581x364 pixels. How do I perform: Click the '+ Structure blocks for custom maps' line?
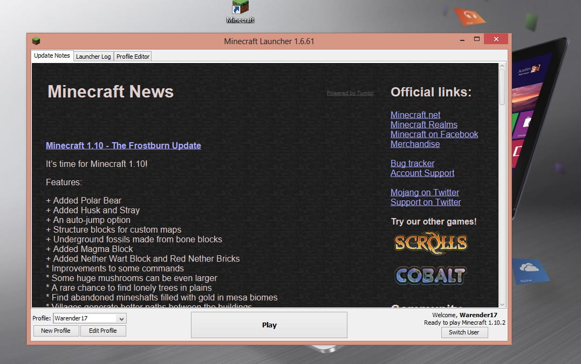click(x=113, y=229)
